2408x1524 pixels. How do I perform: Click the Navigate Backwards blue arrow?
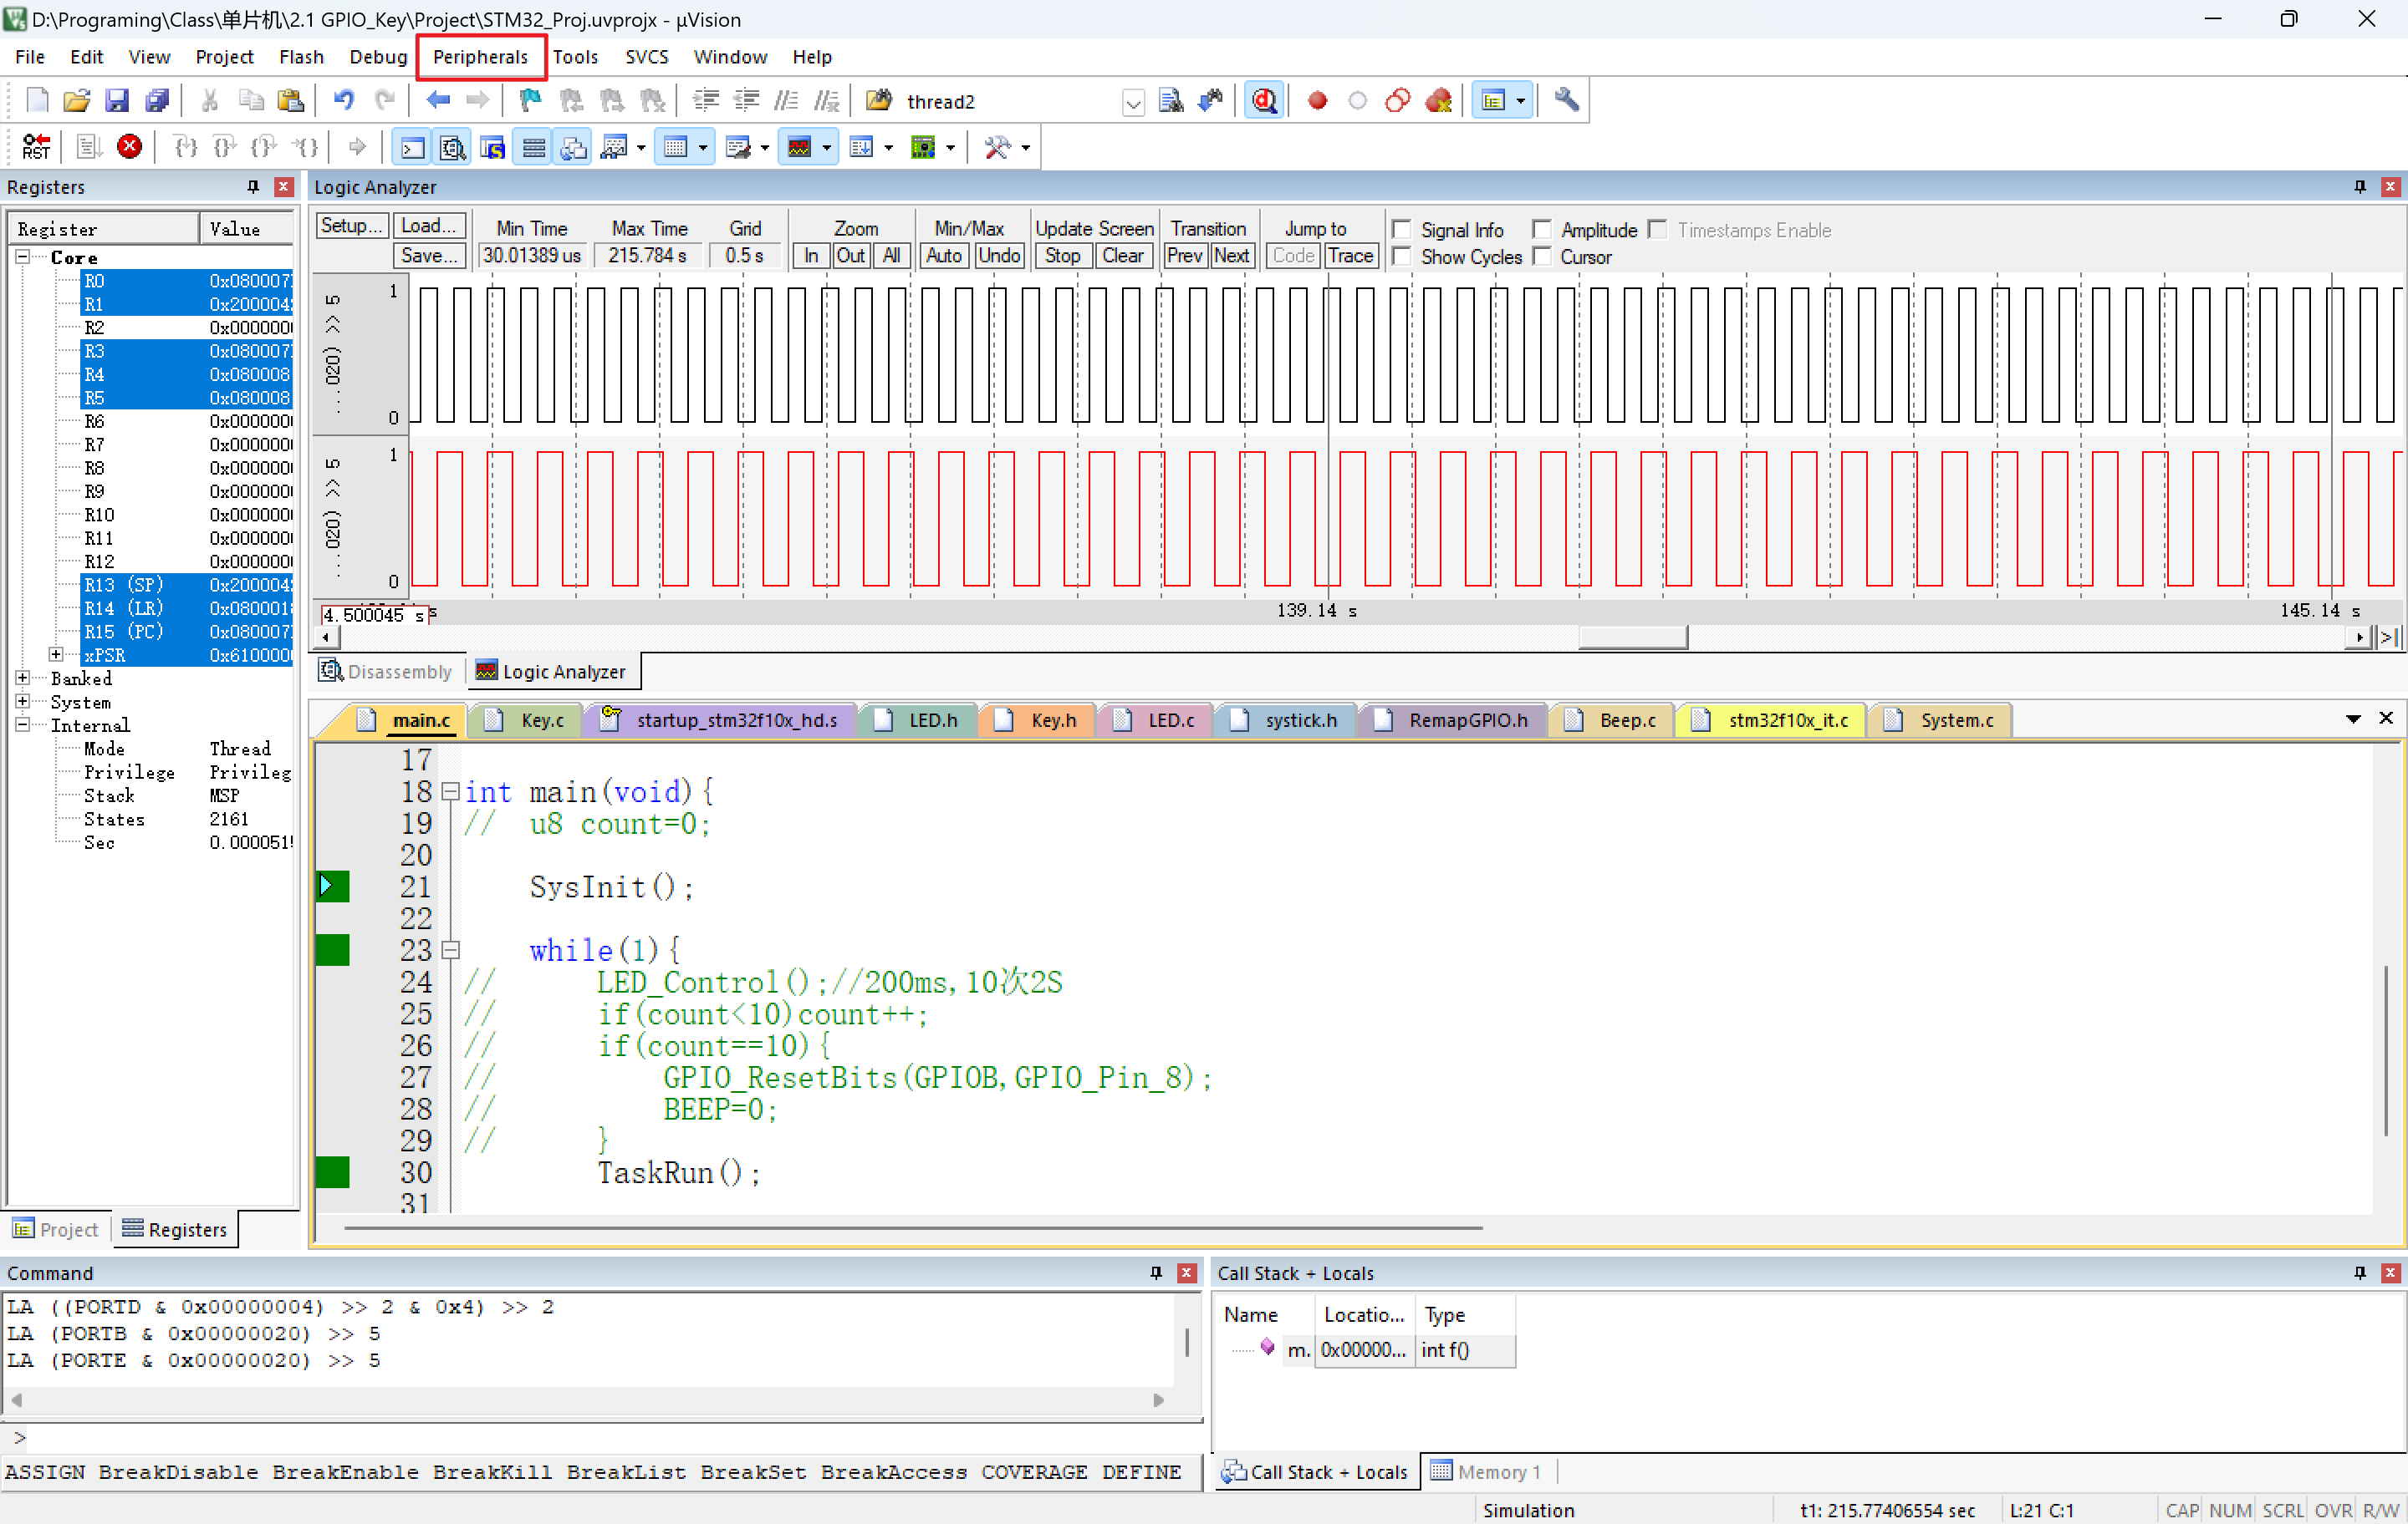[438, 101]
